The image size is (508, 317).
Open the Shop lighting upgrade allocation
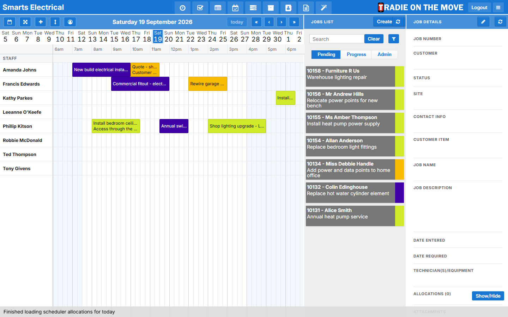pos(237,126)
